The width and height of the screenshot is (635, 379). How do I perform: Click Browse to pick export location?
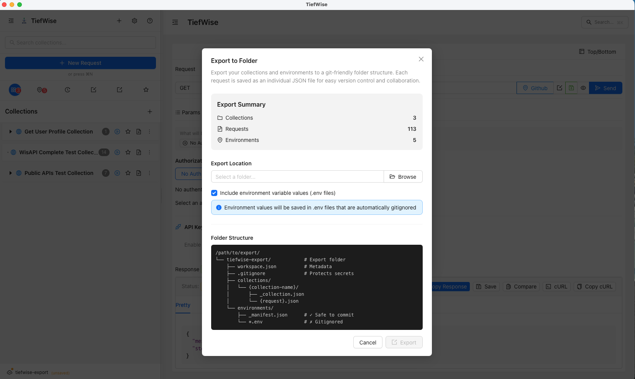(403, 176)
